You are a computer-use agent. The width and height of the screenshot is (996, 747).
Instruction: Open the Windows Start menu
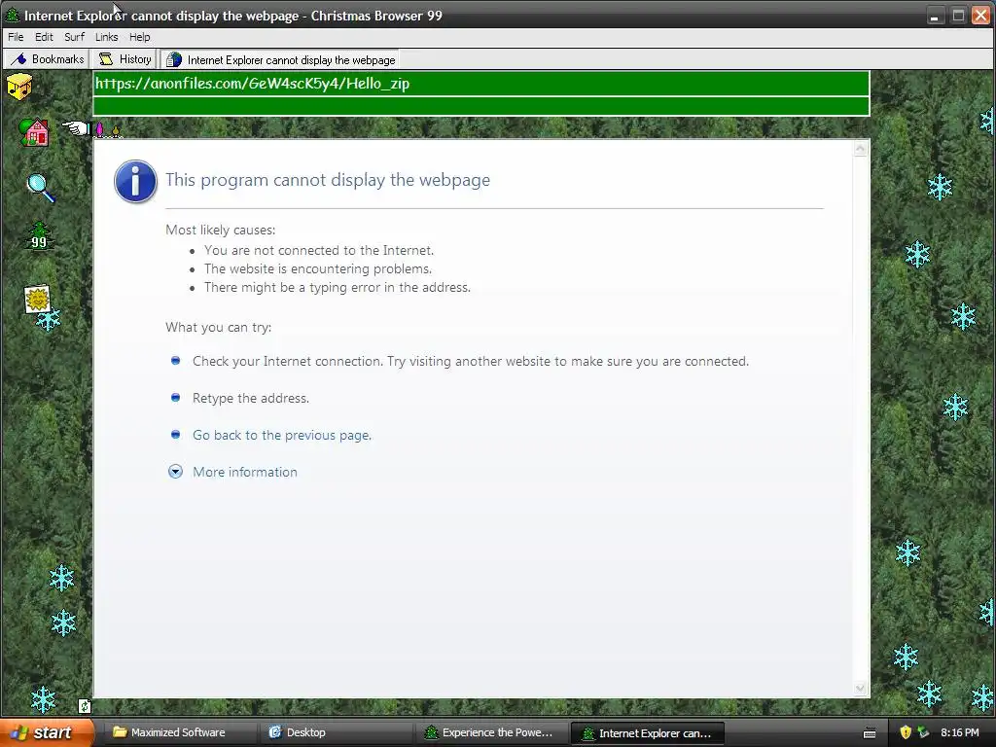pos(47,732)
